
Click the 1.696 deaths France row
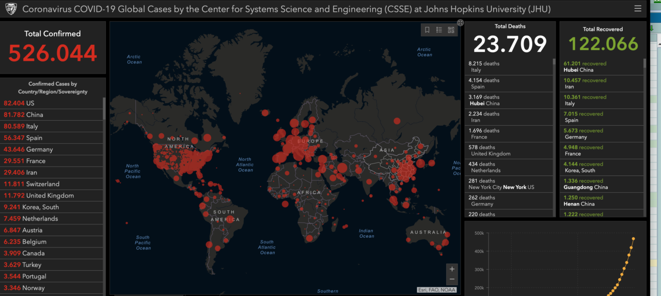tap(509, 134)
